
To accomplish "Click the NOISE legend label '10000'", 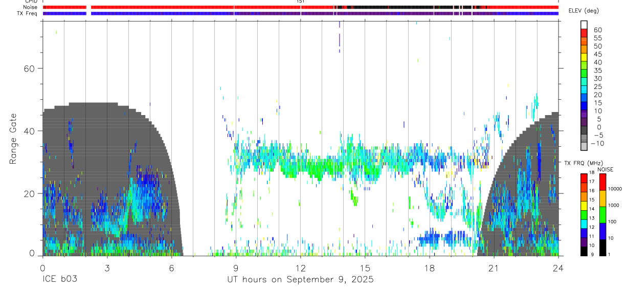I will (x=615, y=189).
